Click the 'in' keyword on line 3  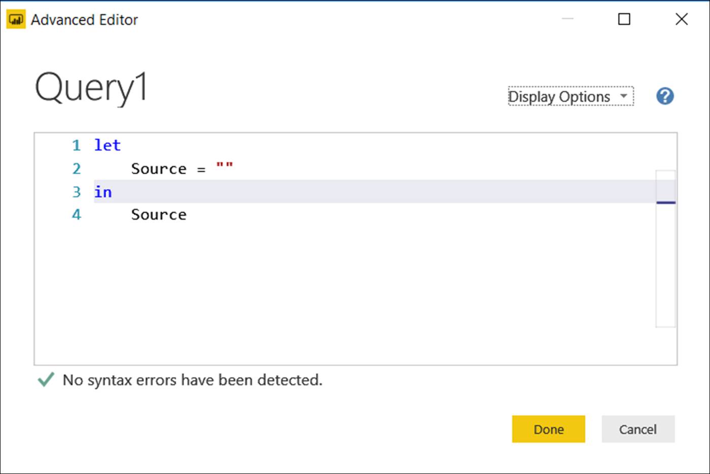click(103, 192)
